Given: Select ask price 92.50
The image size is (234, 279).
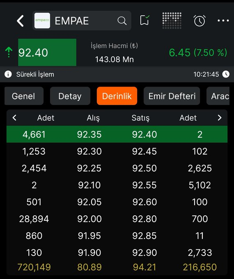Looking at the screenshot, I should point(145,168).
